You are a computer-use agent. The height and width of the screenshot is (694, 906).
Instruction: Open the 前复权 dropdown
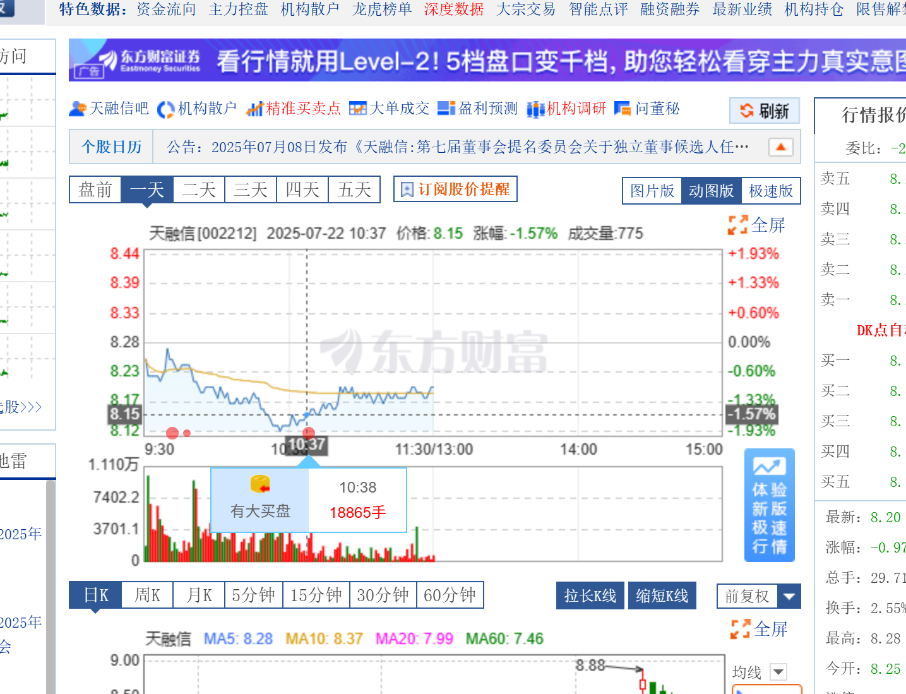point(759,596)
